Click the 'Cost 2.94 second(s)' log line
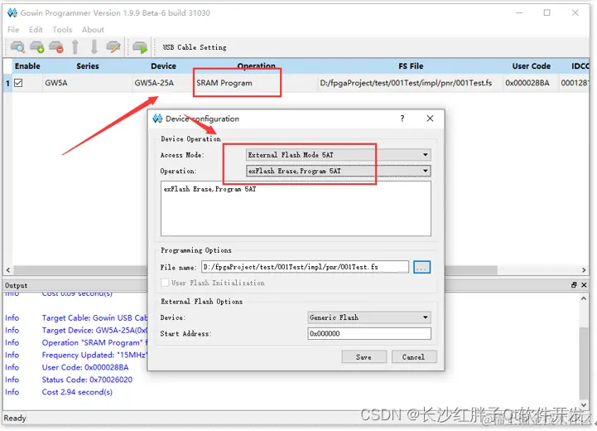 tap(77, 392)
